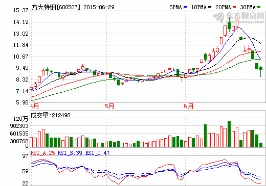Image resolution: width=266 pixels, height=186 pixels.
Task: Click the red 20PMA legend swatch
Action: pyautogui.click(x=234, y=7)
